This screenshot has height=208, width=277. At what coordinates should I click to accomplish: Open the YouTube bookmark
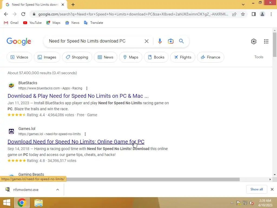32,23
